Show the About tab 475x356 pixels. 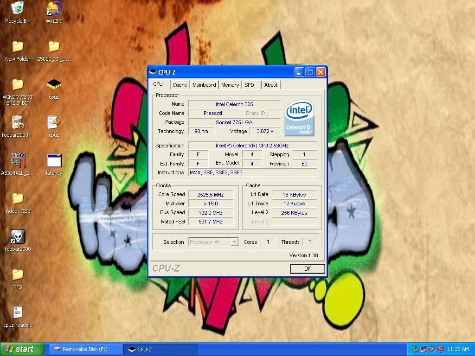tap(271, 85)
